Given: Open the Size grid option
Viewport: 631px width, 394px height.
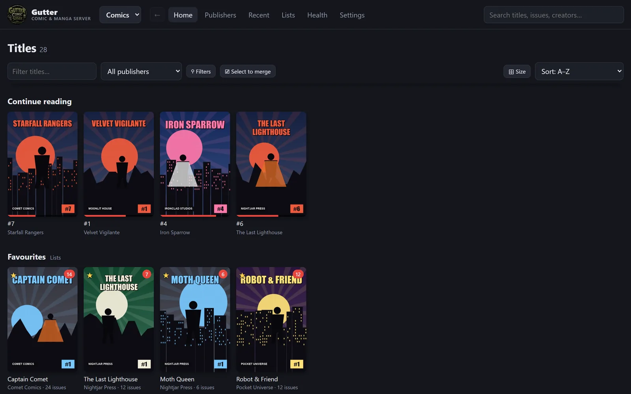Looking at the screenshot, I should pos(517,71).
